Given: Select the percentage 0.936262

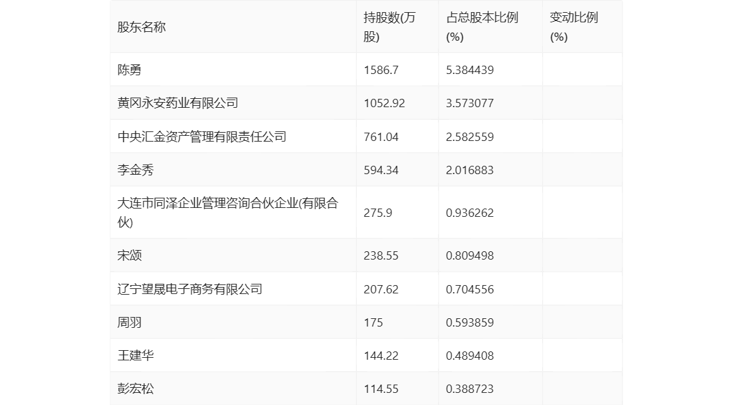Looking at the screenshot, I should tap(469, 213).
